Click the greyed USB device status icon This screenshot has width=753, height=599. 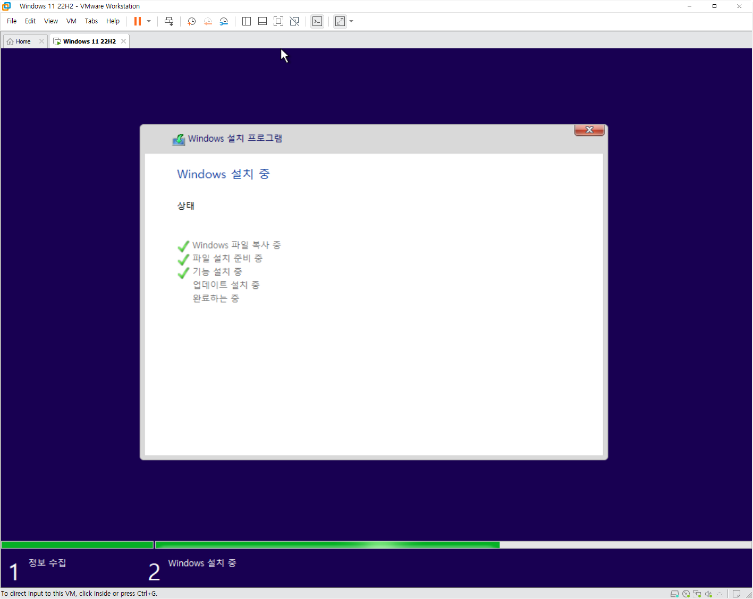(720, 594)
